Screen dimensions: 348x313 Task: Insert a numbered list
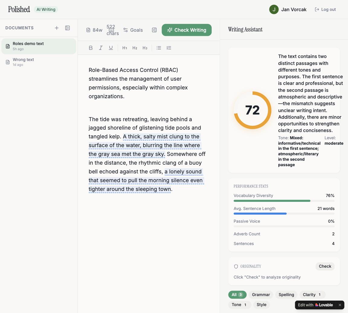click(169, 48)
